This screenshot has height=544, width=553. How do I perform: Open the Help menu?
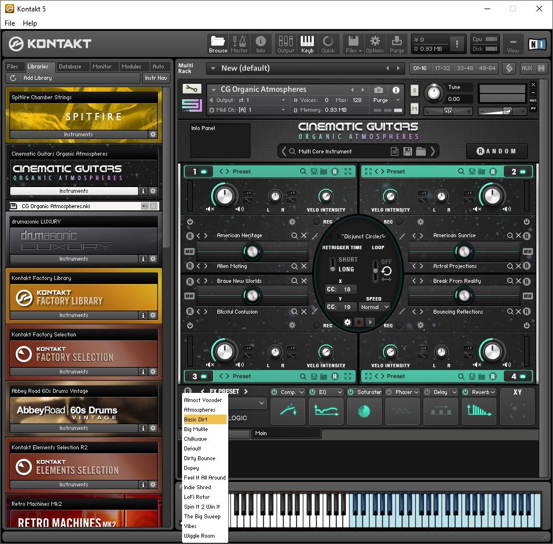coord(30,23)
